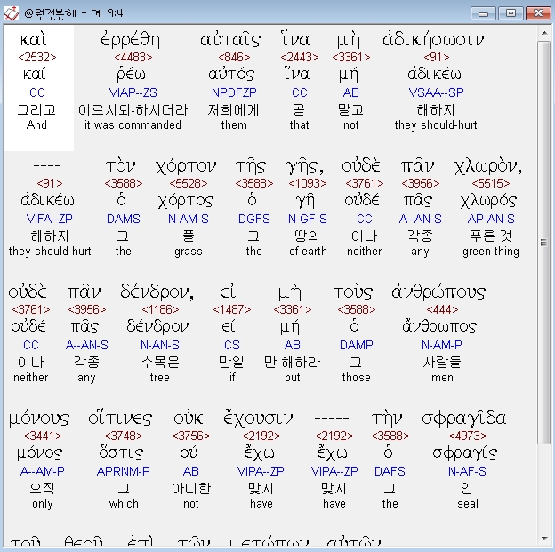
Task: Click the parsing code VIFA--ZP
Action: [x=50, y=219]
